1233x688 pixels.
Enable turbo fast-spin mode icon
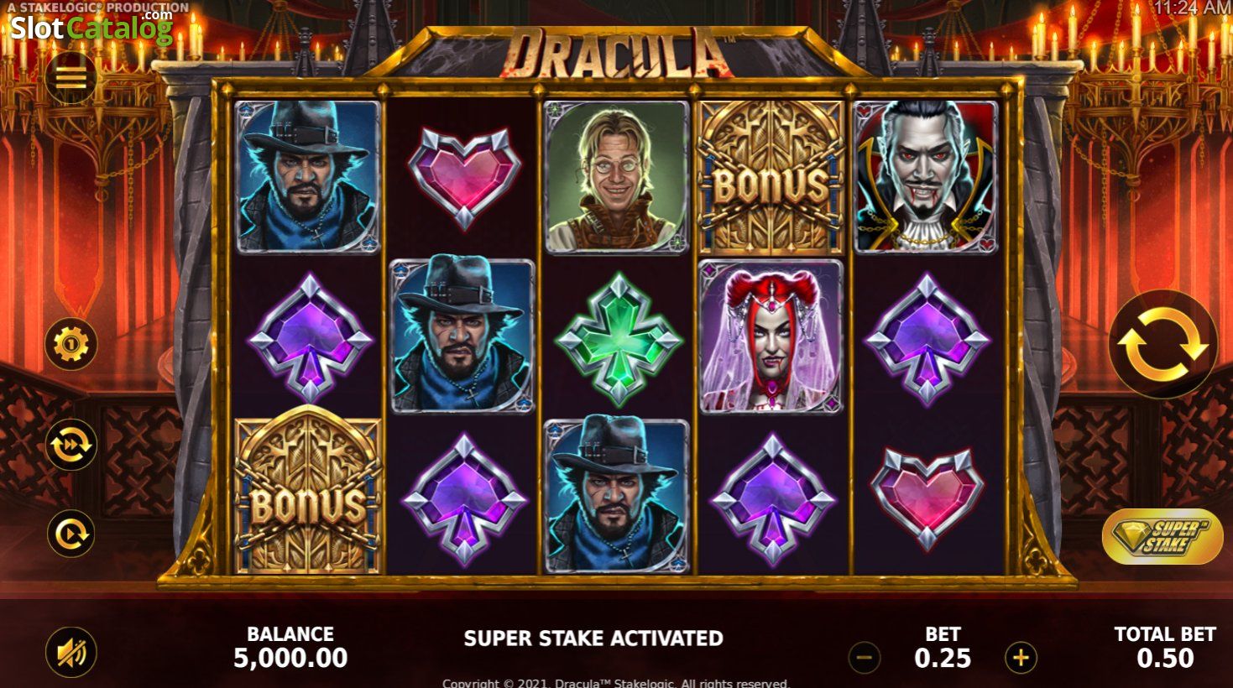(x=71, y=444)
